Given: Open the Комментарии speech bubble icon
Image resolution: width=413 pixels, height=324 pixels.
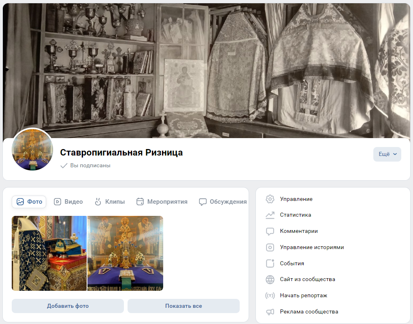Looking at the screenshot, I should [270, 231].
